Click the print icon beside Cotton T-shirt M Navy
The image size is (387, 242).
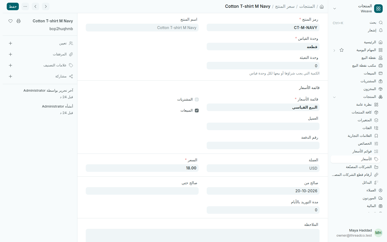coord(19,21)
